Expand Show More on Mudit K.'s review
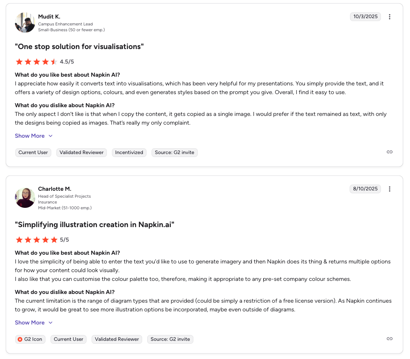 pos(29,136)
